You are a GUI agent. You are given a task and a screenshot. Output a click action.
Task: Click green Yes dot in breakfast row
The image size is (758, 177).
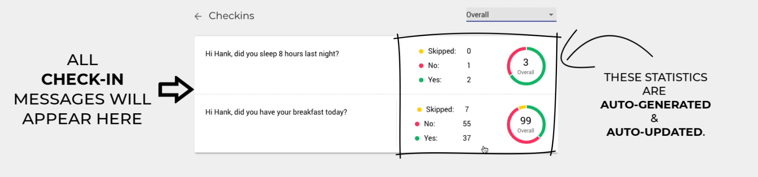[x=417, y=138]
